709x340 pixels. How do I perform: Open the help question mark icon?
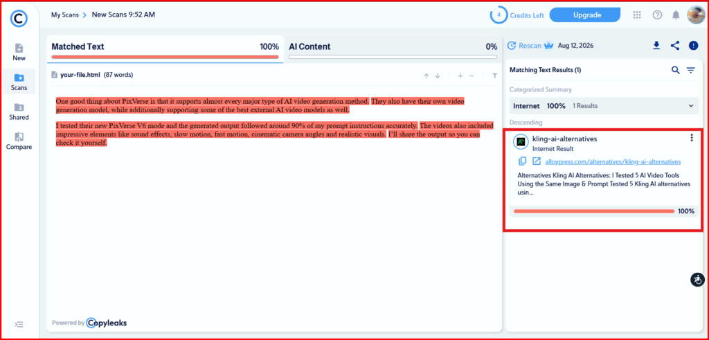pos(658,15)
